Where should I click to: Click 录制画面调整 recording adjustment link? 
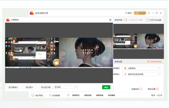(154, 62)
